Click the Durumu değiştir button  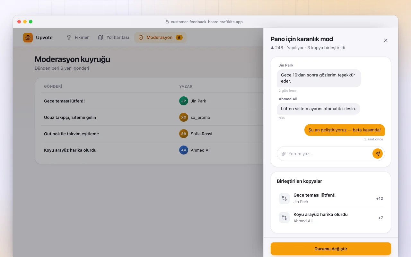tap(331, 249)
